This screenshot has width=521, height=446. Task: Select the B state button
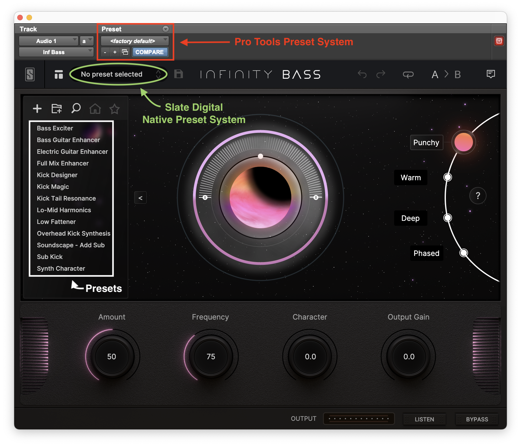458,74
